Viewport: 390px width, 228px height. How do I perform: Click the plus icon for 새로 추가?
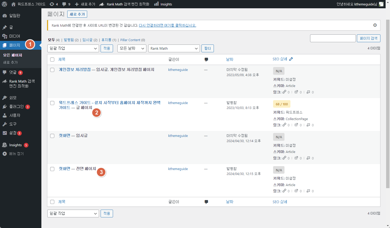pos(77,4)
